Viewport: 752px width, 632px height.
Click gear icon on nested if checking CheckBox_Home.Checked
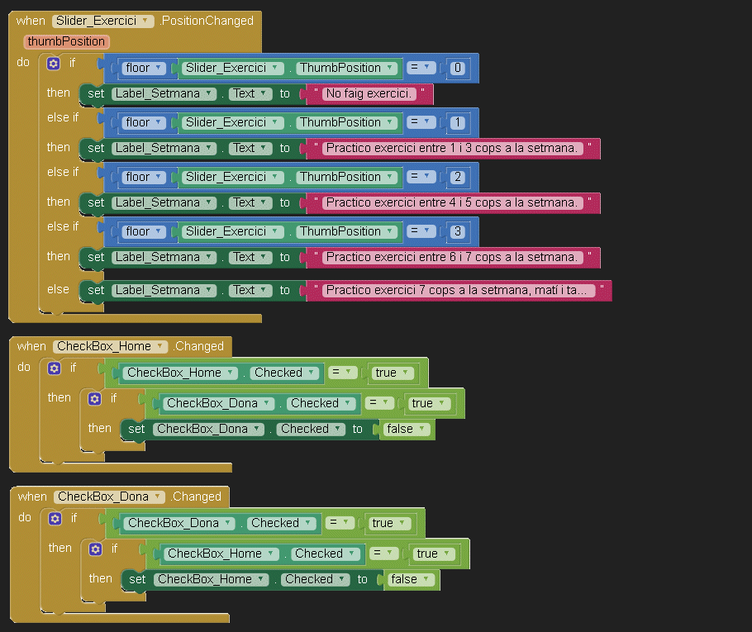95,549
